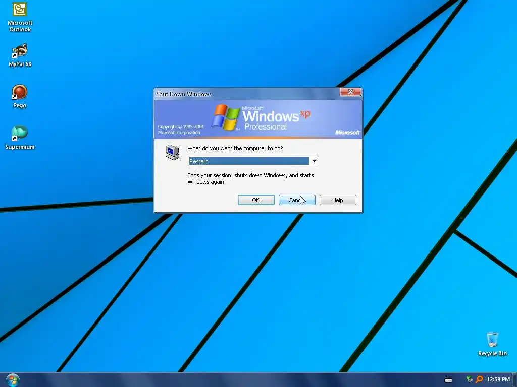The image size is (517, 387).
Task: Click the Safely Remove Hardware tray icon
Action: point(469,379)
